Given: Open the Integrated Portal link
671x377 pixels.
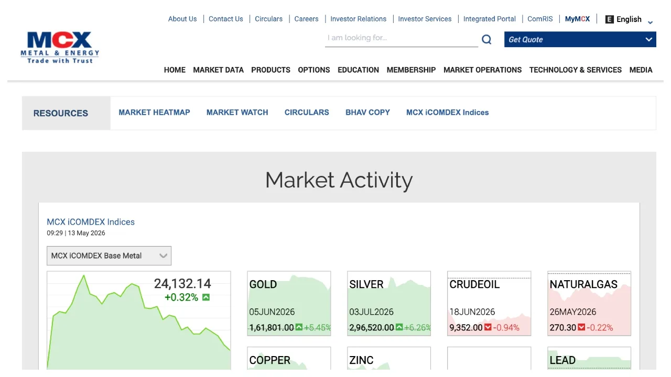Looking at the screenshot, I should 490,19.
